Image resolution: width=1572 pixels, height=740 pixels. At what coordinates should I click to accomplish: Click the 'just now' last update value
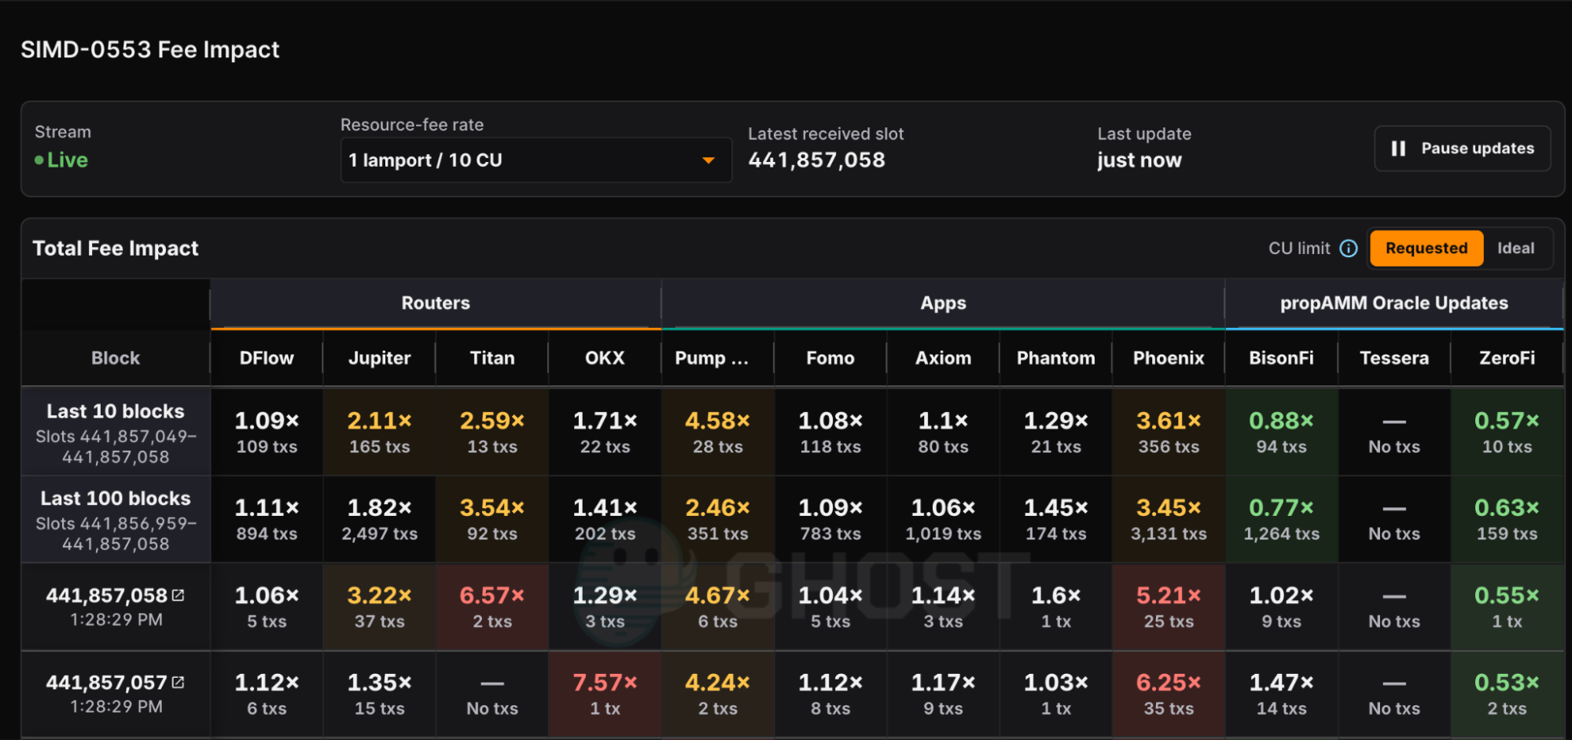[x=1139, y=160]
